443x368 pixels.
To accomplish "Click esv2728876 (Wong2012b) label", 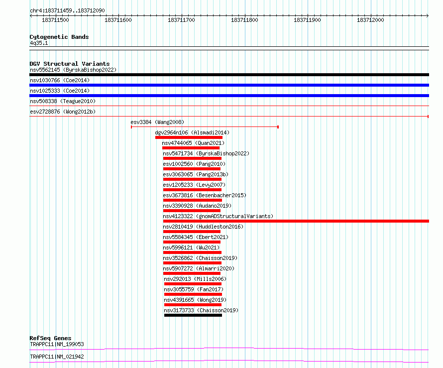I will pyautogui.click(x=63, y=112).
